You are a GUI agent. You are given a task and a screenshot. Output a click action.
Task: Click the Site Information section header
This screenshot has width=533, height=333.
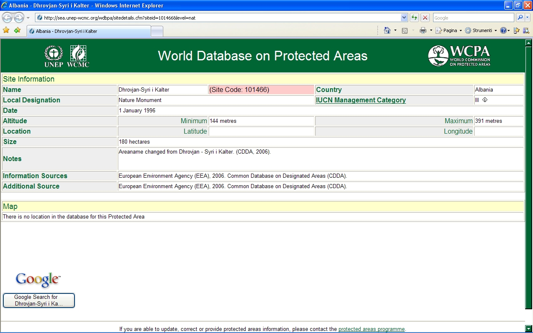click(x=263, y=79)
